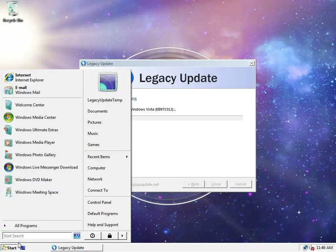Open the Welcome Center icon
The height and width of the screenshot is (252, 336).
point(9,105)
